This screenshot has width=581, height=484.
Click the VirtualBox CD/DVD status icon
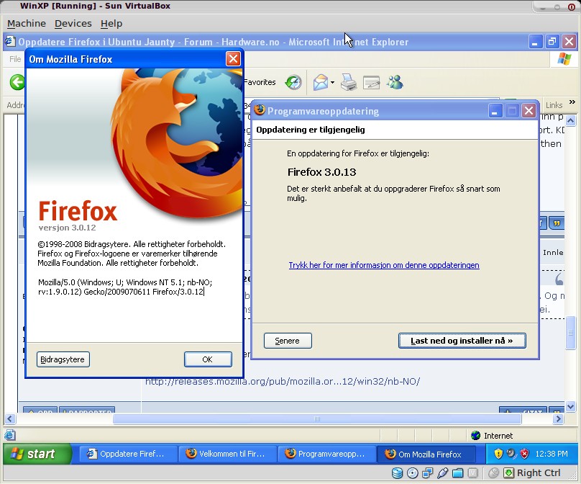pyautogui.click(x=413, y=473)
